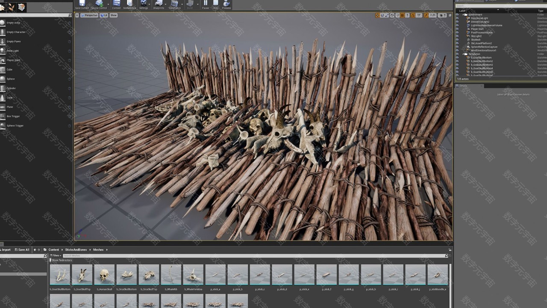547x308 pixels.
Task: Collapse the Simulation folder in outliner
Action: click(x=463, y=54)
